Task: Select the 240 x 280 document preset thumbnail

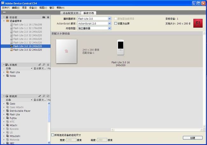Action: 67,51
